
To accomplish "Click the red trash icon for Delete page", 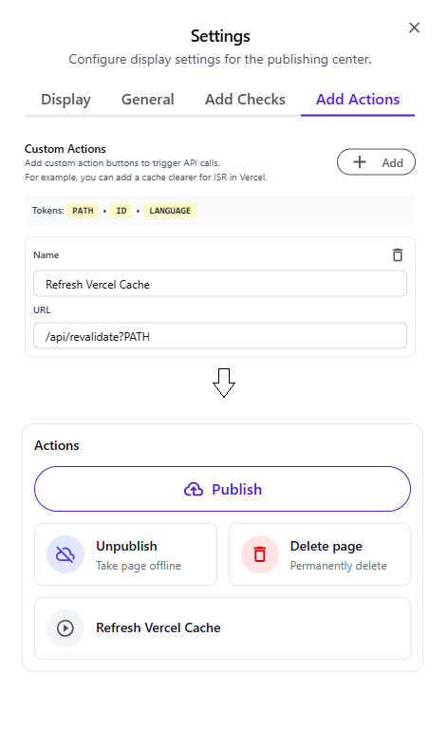I will pyautogui.click(x=260, y=554).
